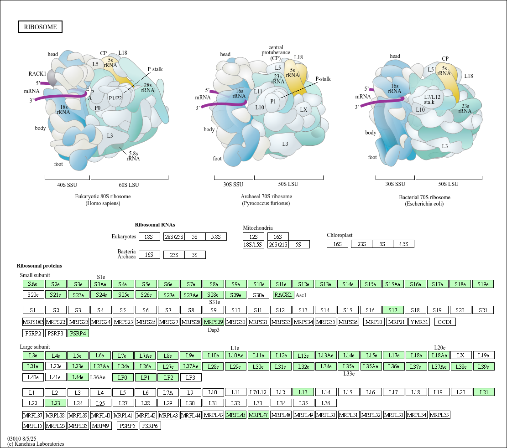Open the highlighted MRPL46 box
Image resolution: width=507 pixels, height=448 pixels.
(235, 415)
